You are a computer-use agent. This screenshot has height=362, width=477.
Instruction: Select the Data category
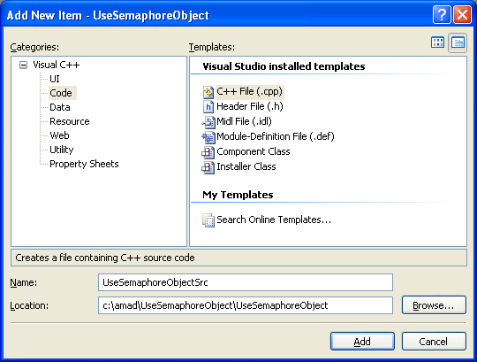(x=60, y=107)
